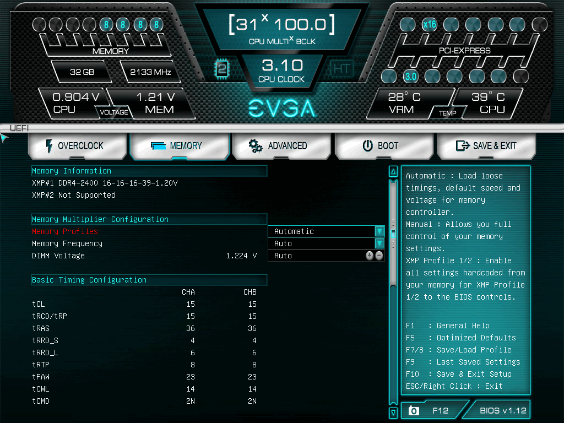Open the SAVE & EXIT tab
564x423 pixels.
click(486, 146)
